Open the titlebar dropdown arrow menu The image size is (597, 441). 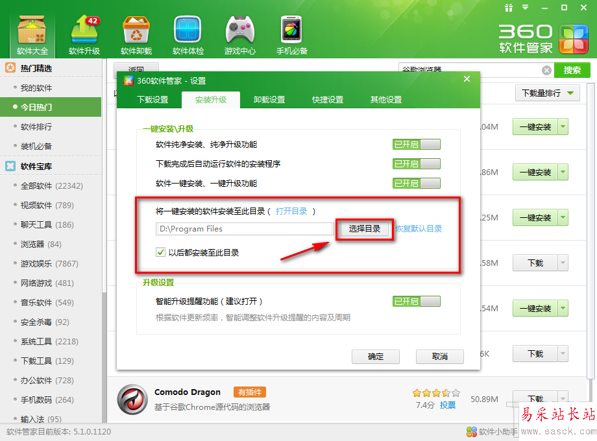pyautogui.click(x=525, y=8)
